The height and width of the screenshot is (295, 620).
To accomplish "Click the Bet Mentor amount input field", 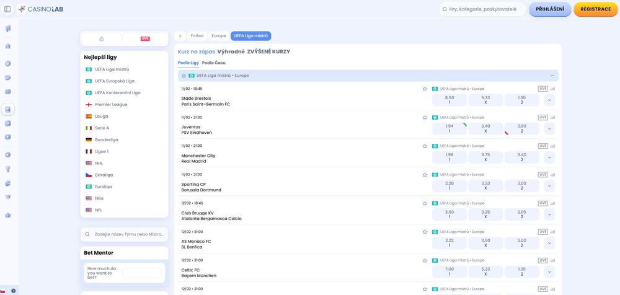I will [141, 273].
